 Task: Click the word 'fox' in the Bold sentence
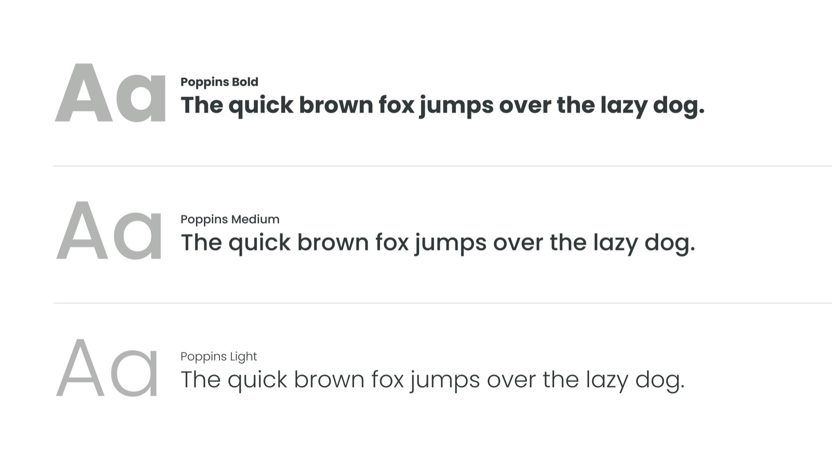(x=396, y=106)
